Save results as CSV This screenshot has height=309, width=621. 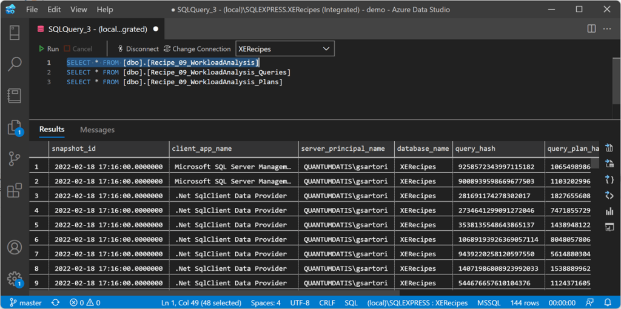(609, 148)
